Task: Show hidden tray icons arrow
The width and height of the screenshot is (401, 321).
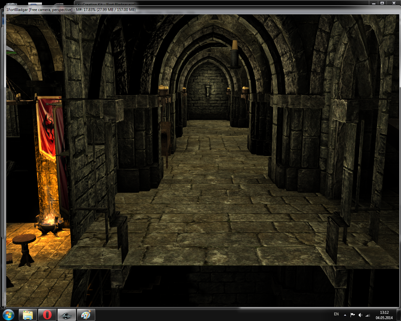Action: [x=345, y=315]
